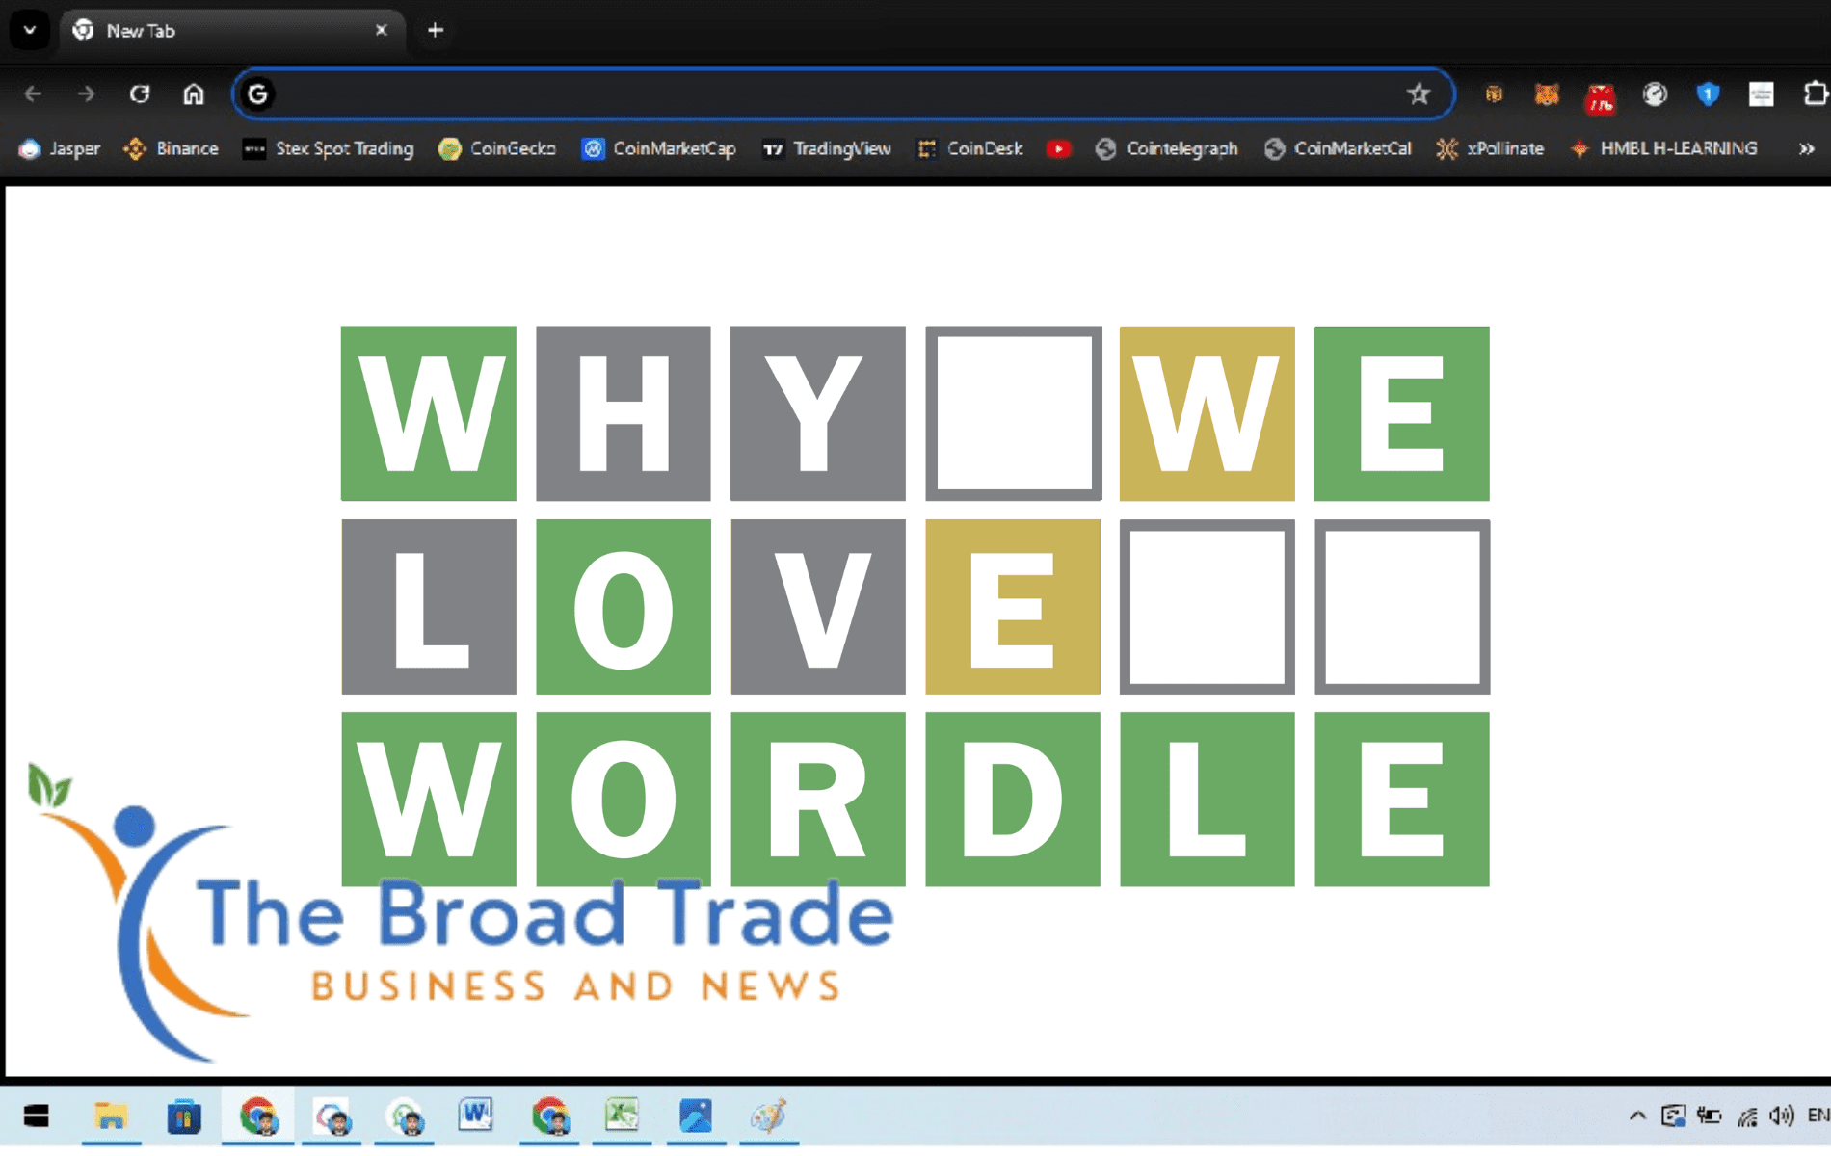The width and height of the screenshot is (1831, 1156).
Task: Expand the hidden bookmarks chevron
Action: (1806, 148)
